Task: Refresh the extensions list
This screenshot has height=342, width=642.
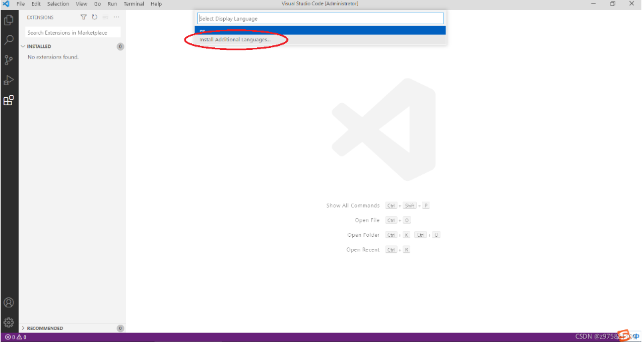Action: (95, 17)
